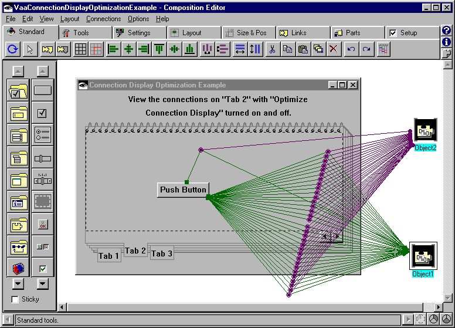455x328 pixels.
Task: Select the arrow Selection tool
Action: pyautogui.click(x=30, y=49)
